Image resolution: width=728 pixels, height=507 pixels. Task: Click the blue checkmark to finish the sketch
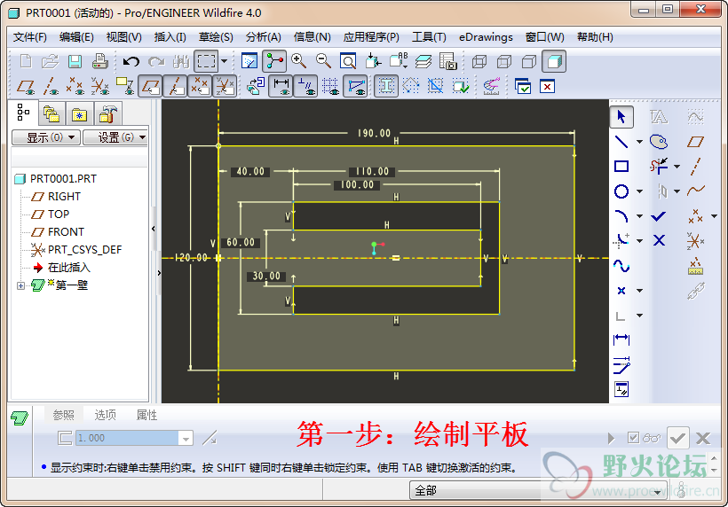659,216
